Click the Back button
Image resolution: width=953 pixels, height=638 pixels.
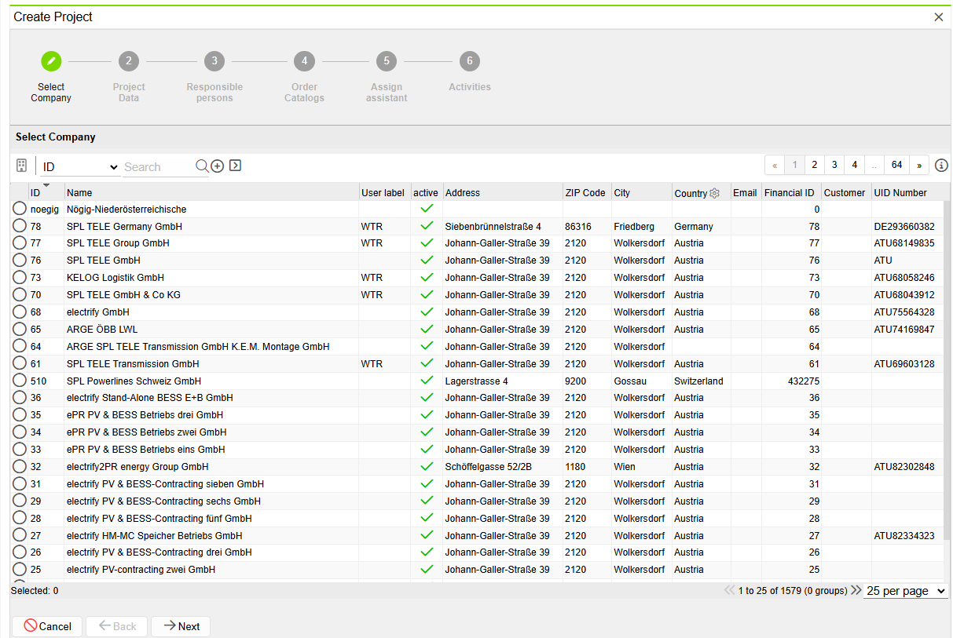coord(118,626)
